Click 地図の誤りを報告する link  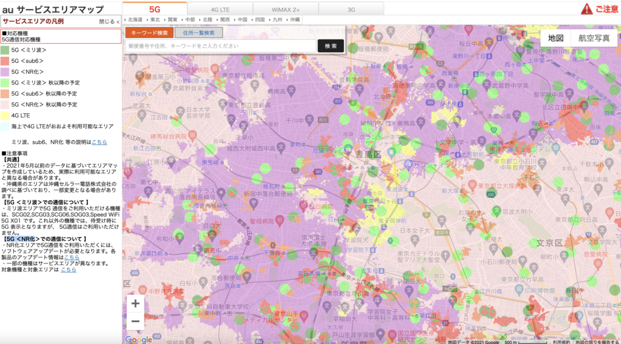(x=597, y=342)
